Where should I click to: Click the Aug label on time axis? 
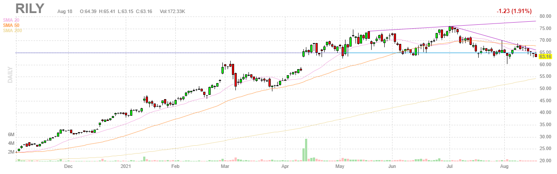(x=504, y=167)
